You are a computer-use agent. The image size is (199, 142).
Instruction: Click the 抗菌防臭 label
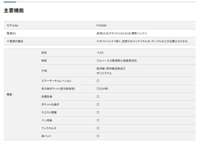pyautogui.click(x=47, y=97)
